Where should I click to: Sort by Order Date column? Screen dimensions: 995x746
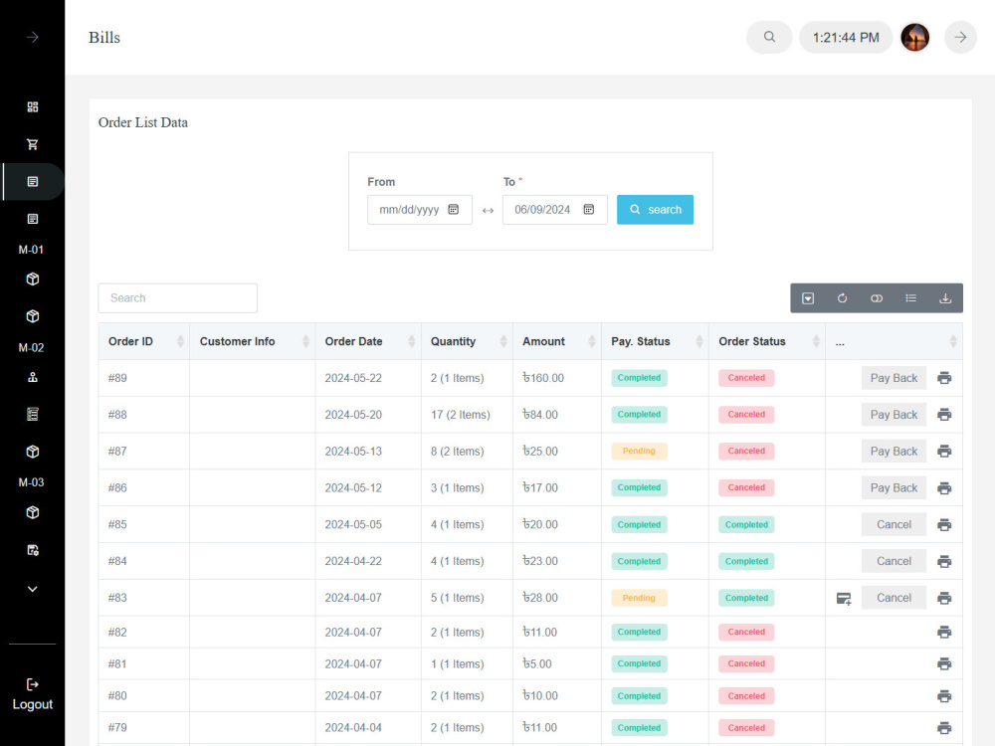[368, 341]
